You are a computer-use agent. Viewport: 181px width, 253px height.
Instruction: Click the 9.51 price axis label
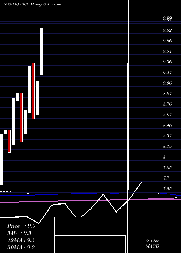click(167, 51)
